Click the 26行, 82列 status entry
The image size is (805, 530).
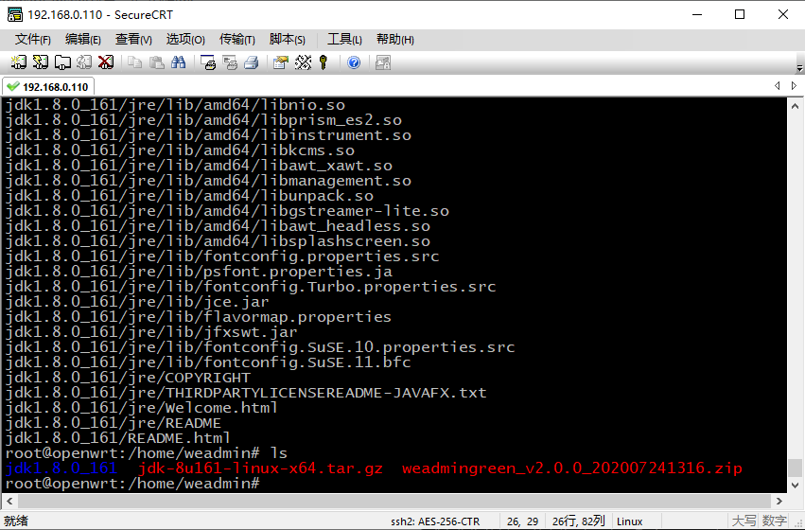coord(579,521)
